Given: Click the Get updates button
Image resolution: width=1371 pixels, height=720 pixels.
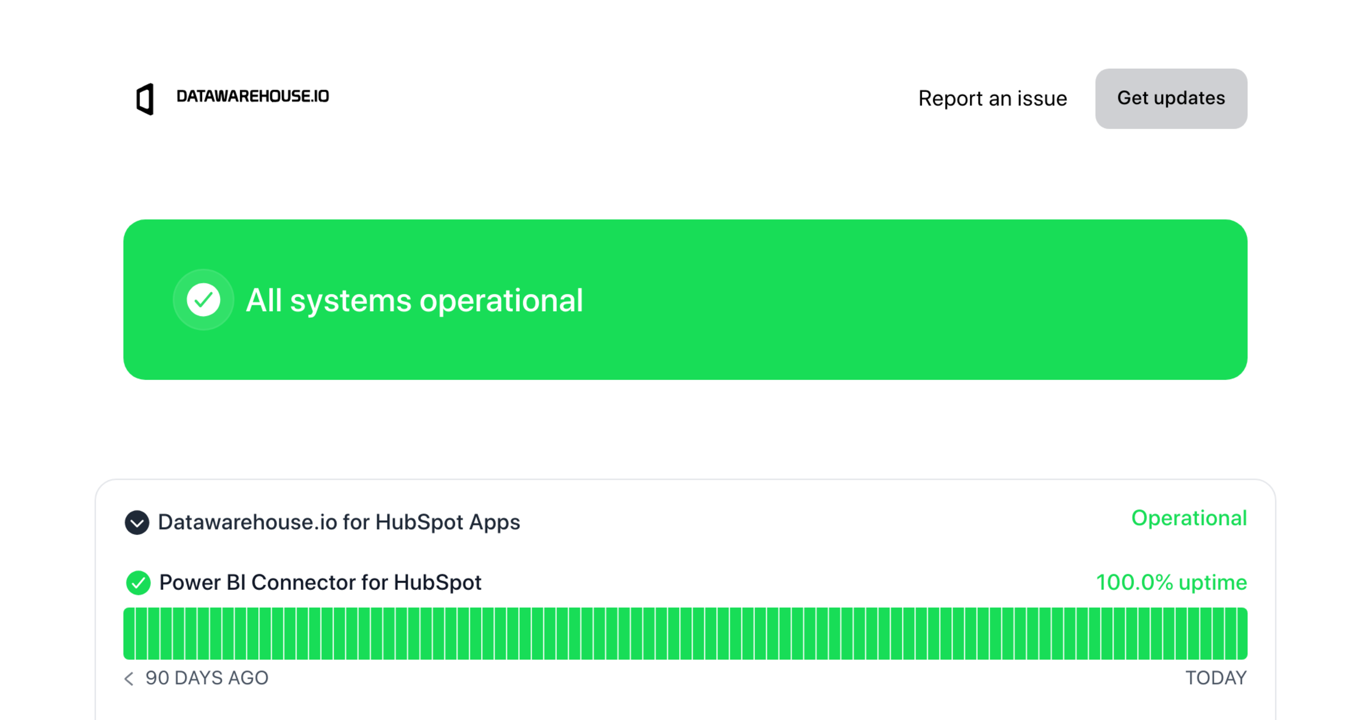Looking at the screenshot, I should click(x=1170, y=98).
